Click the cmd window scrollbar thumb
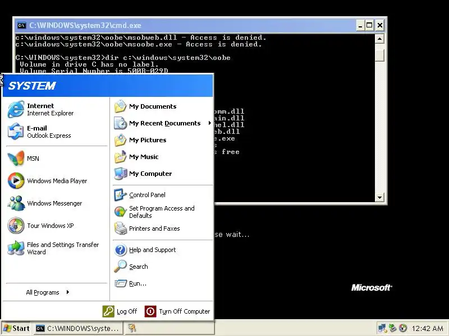The width and height of the screenshot is (449, 336). [x=379, y=55]
